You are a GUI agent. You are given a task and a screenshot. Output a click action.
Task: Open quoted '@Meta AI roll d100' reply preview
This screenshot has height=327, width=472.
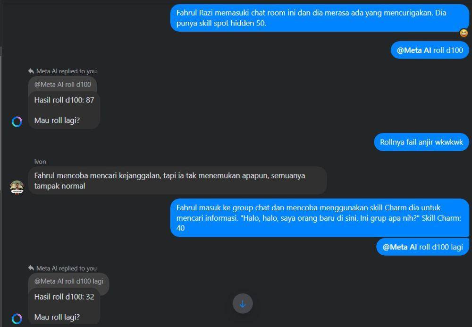[x=63, y=84]
